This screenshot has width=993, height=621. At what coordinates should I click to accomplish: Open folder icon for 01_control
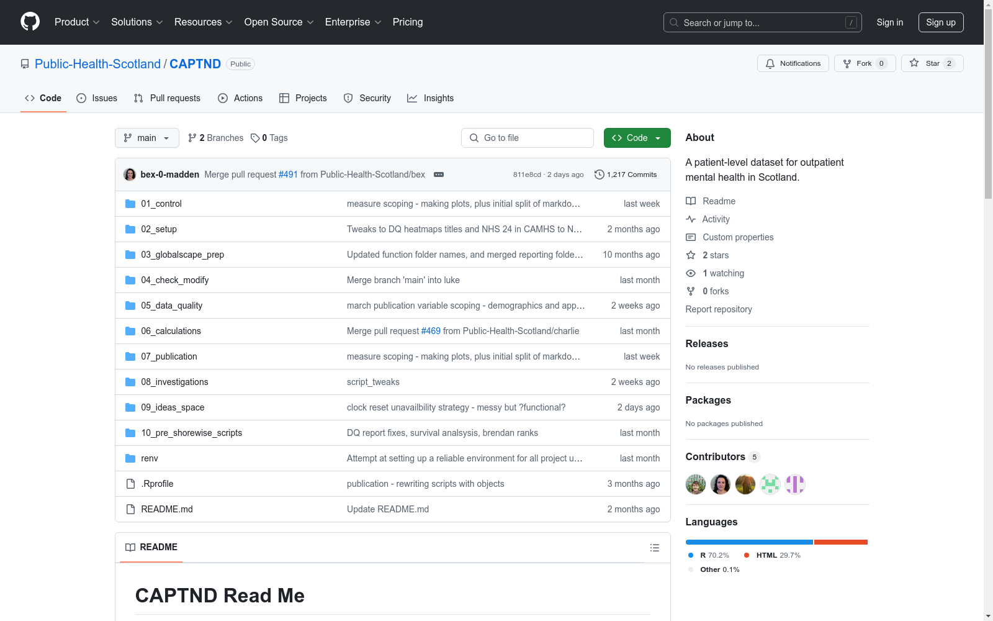pos(130,204)
